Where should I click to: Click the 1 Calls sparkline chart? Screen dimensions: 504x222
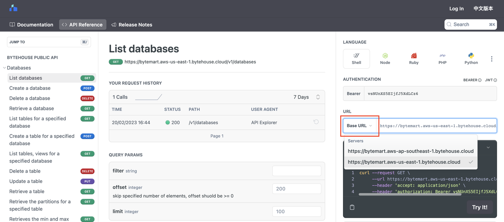148,97
